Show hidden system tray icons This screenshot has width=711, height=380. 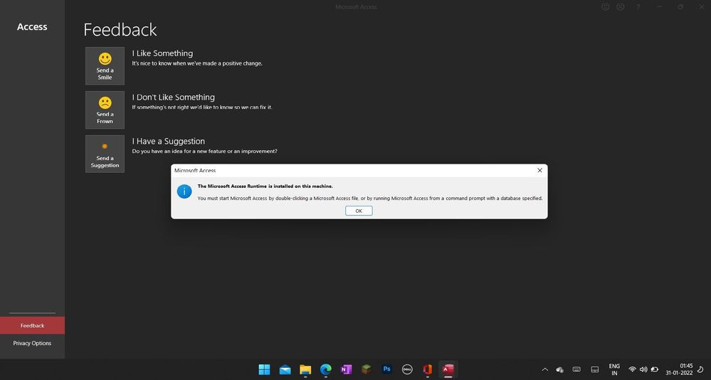pyautogui.click(x=545, y=369)
